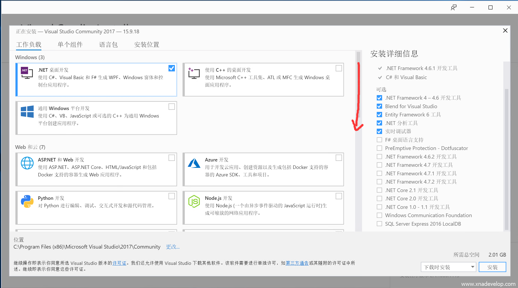Click the Universal Windows Platform logo icon
This screenshot has width=518, height=288.
(27, 112)
